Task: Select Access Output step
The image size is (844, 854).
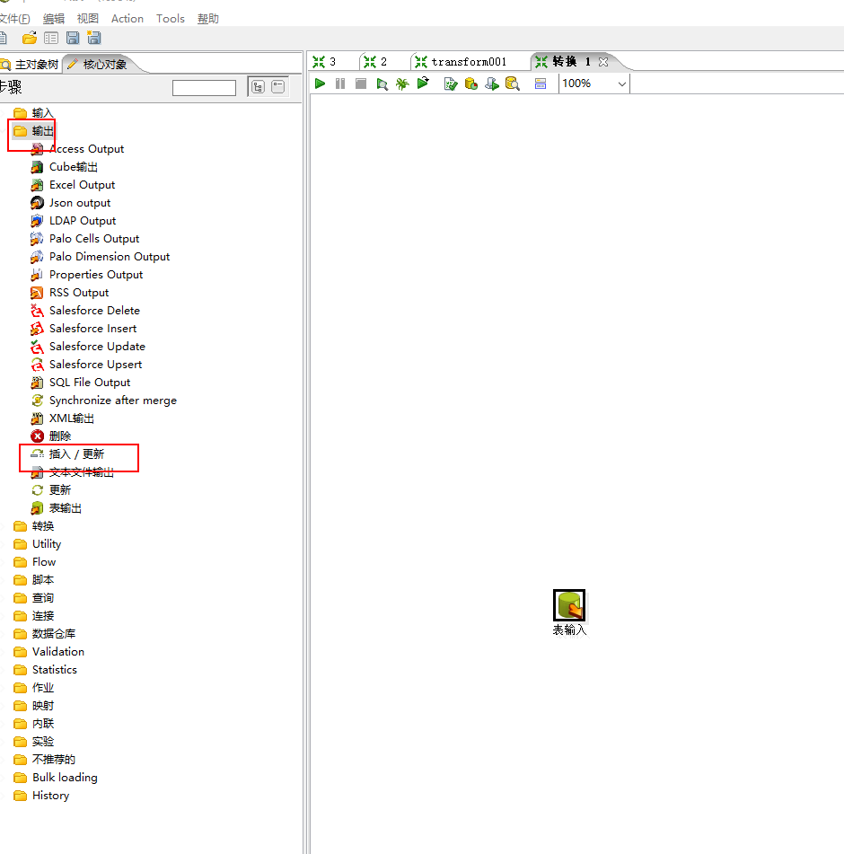Action: coord(77,149)
